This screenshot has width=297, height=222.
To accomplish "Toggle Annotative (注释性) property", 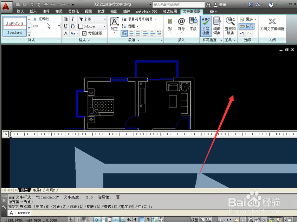I will tap(41, 19).
